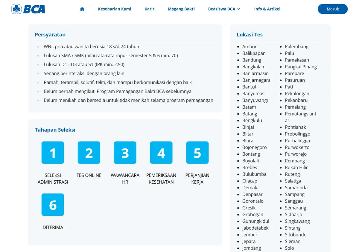Open the Keseharian Kami menu
Image resolution: width=359 pixels, height=252 pixels.
pyautogui.click(x=115, y=9)
